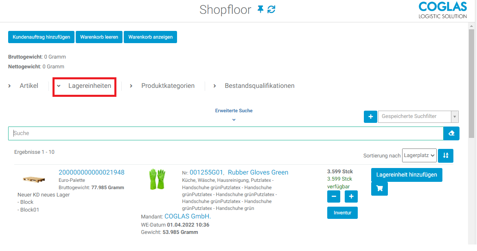The height and width of the screenshot is (251, 477).
Task: Toggle sort direction icon button
Action: coord(446,155)
